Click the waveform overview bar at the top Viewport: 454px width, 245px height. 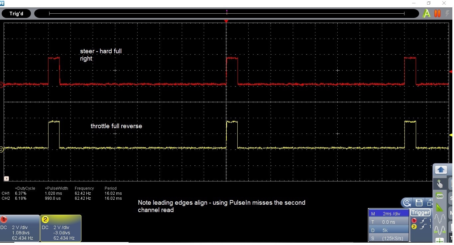227,14
